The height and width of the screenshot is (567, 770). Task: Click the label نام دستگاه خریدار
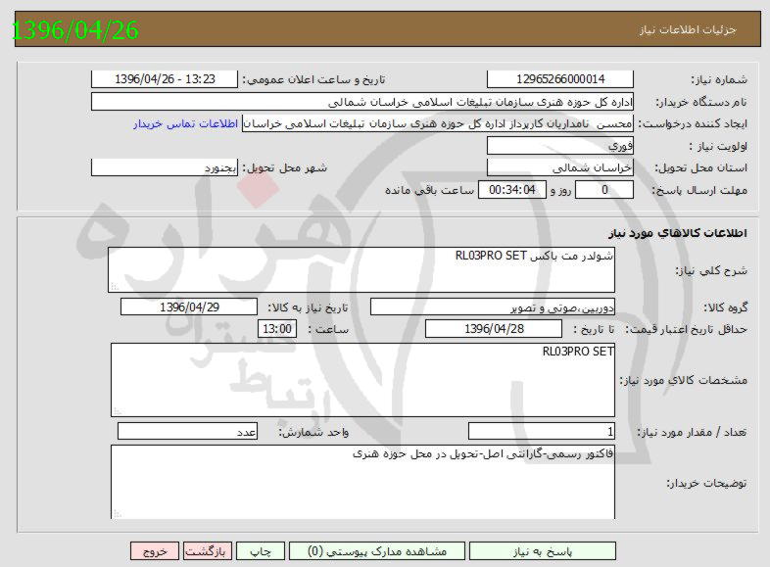tap(701, 102)
